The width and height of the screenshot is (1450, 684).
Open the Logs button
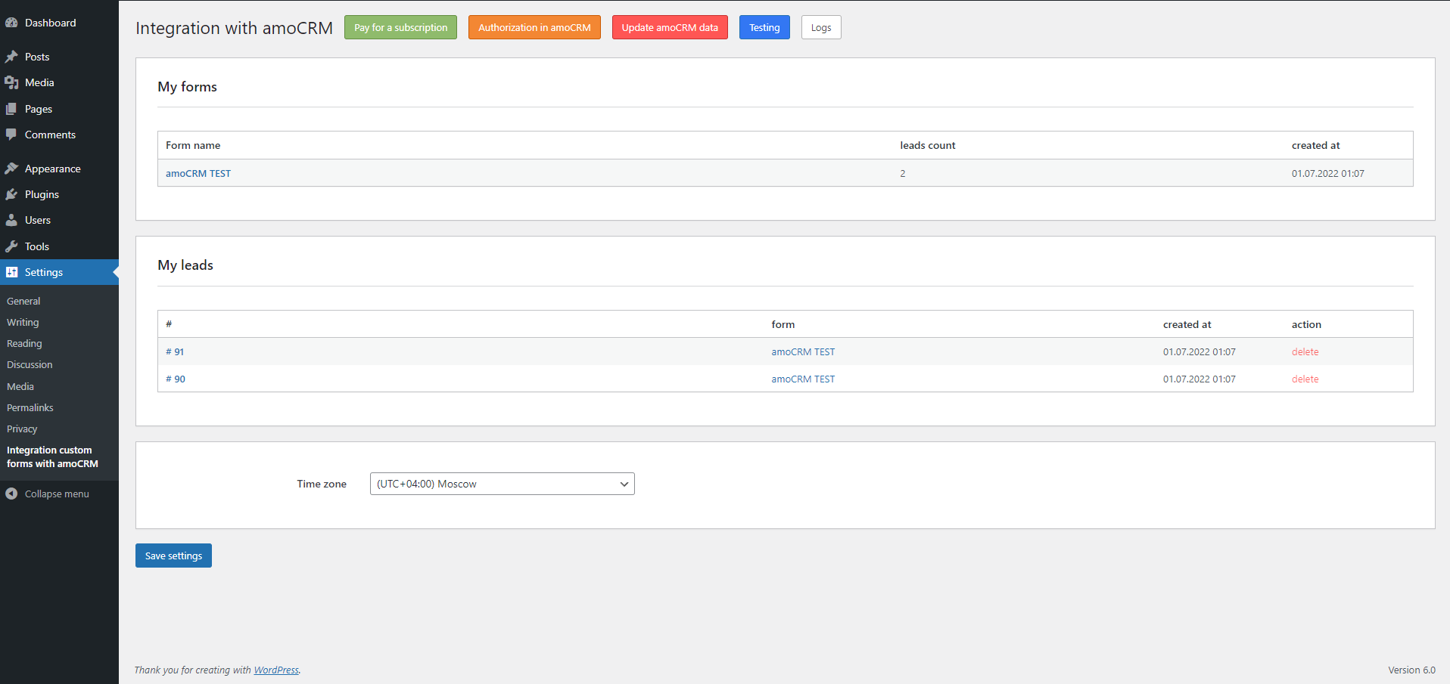821,27
